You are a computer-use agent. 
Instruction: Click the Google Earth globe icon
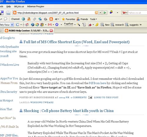33,25
